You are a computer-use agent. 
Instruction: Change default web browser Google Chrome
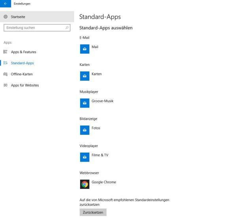coord(104,182)
